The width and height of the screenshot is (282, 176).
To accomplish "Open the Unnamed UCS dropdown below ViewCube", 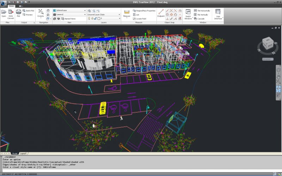I will (x=268, y=59).
